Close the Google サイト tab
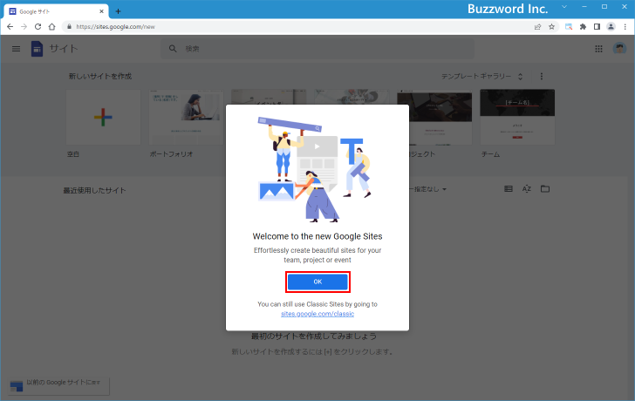This screenshot has width=635, height=401. pyautogui.click(x=102, y=11)
